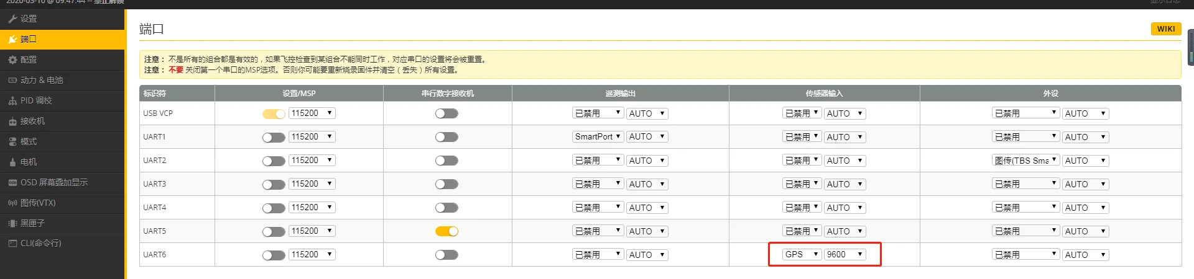Switch to the CLI(命令行) tab
This screenshot has height=279, width=1194.
tap(40, 243)
